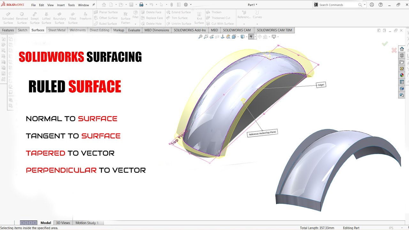
Task: Click the Edges callout label in viewport
Action: coord(321,85)
